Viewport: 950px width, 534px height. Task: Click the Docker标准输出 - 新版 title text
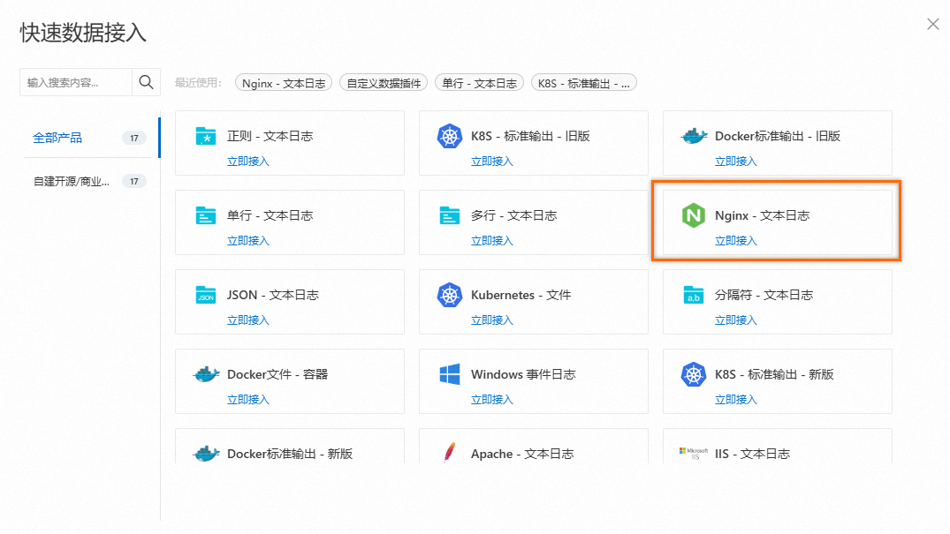(x=290, y=454)
